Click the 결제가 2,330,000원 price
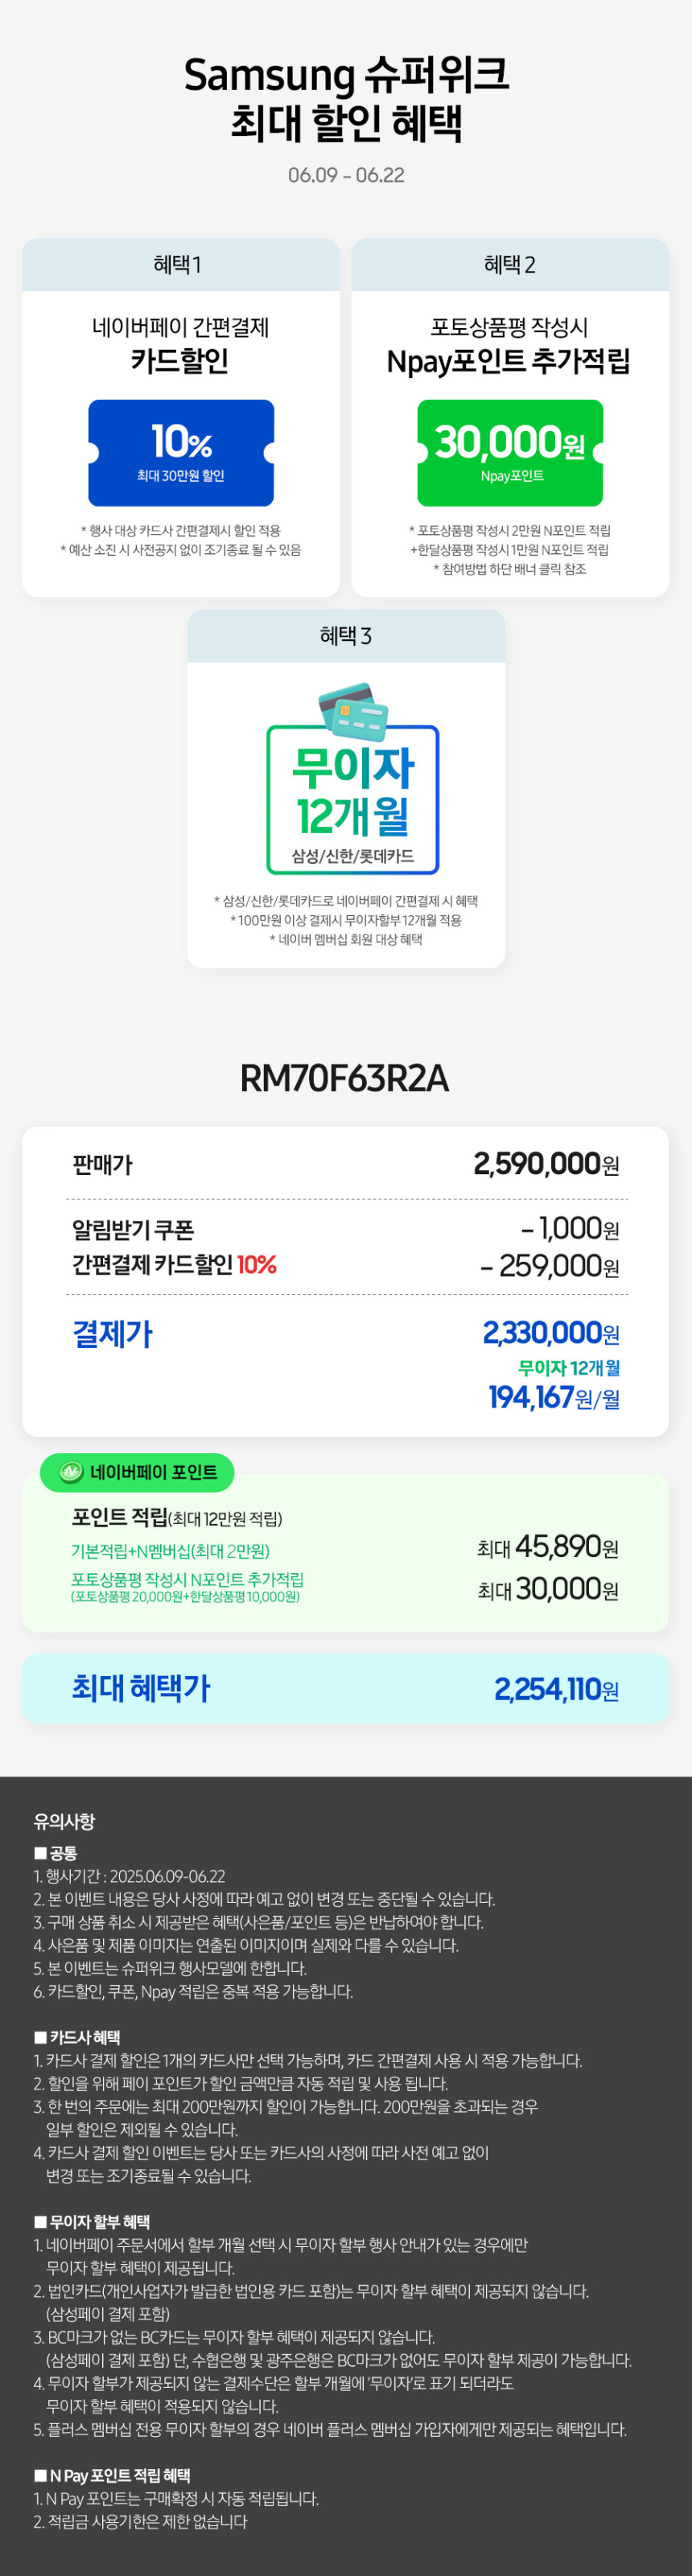The width and height of the screenshot is (692, 2576). 551,1333
